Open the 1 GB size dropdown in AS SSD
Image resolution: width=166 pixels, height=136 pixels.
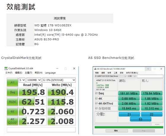pos(132,76)
